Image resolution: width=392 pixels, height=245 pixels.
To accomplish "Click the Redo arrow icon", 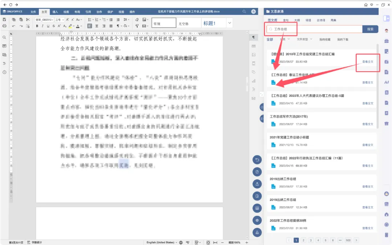I will click(x=21, y=26).
